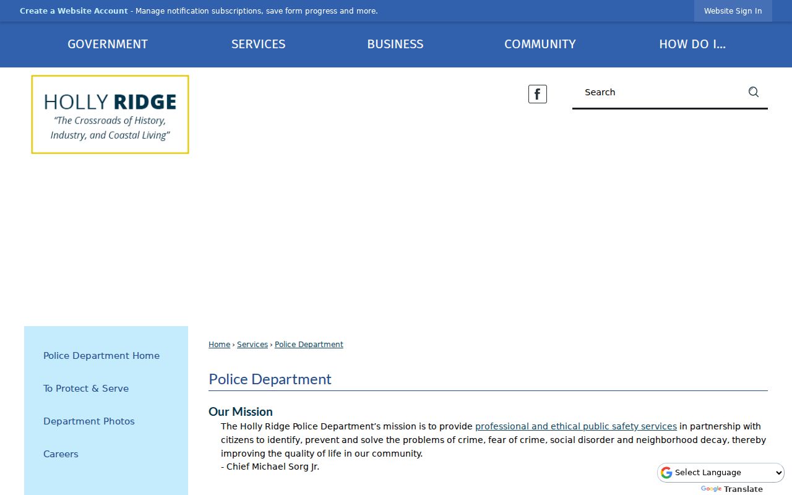Open the Government menu
792x495 pixels.
(x=108, y=45)
